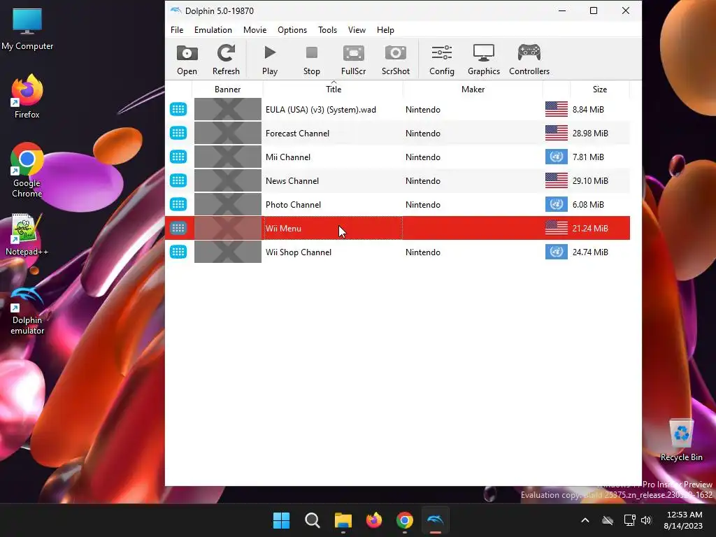716x537 pixels.
Task: Click the USA flag in EULA row
Action: click(x=556, y=109)
